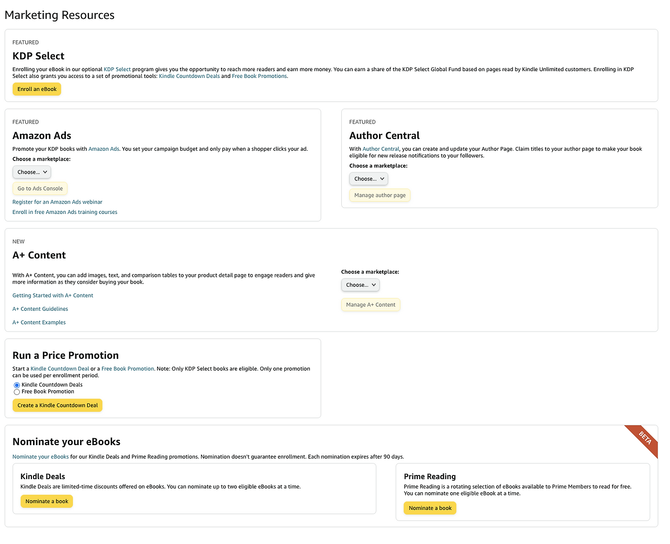
Task: Open the A+ Content marketplace dropdown
Action: [360, 285]
